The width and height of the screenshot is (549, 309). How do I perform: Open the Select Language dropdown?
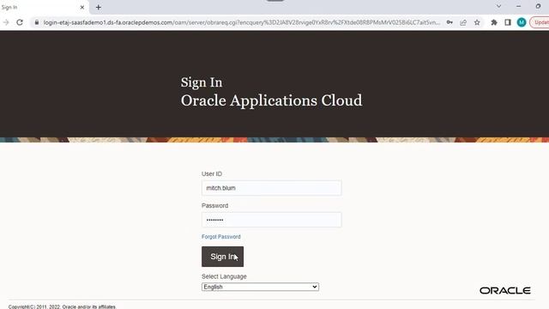260,287
